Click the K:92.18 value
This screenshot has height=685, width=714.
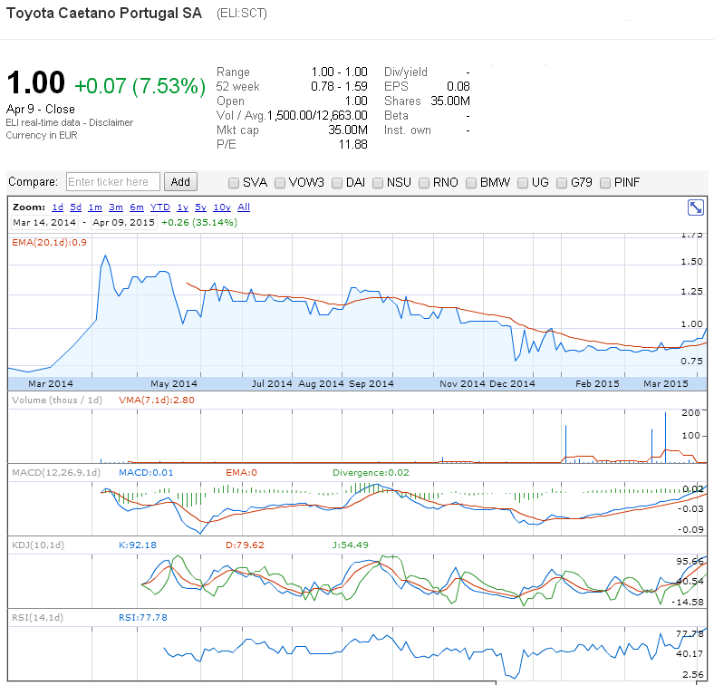pos(138,545)
